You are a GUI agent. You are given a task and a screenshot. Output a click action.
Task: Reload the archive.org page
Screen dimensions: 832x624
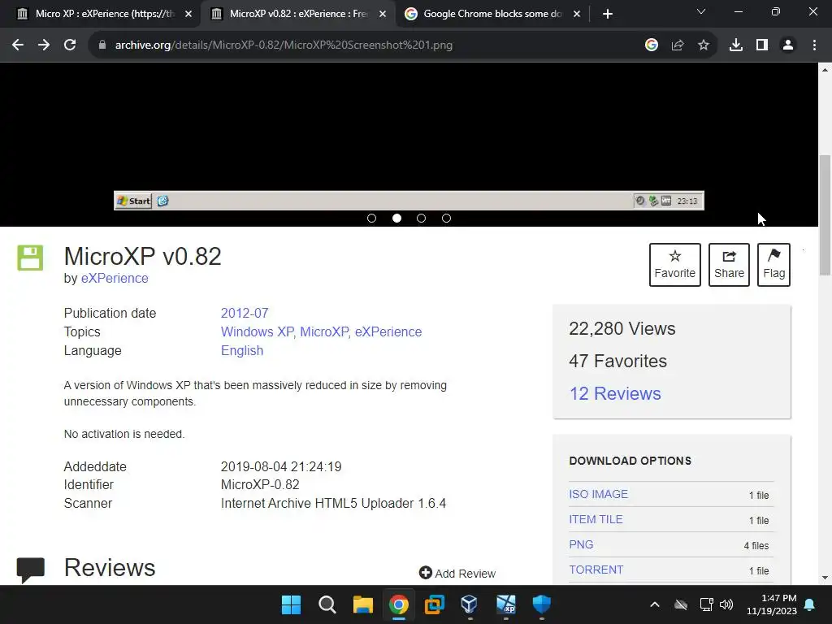click(x=70, y=45)
